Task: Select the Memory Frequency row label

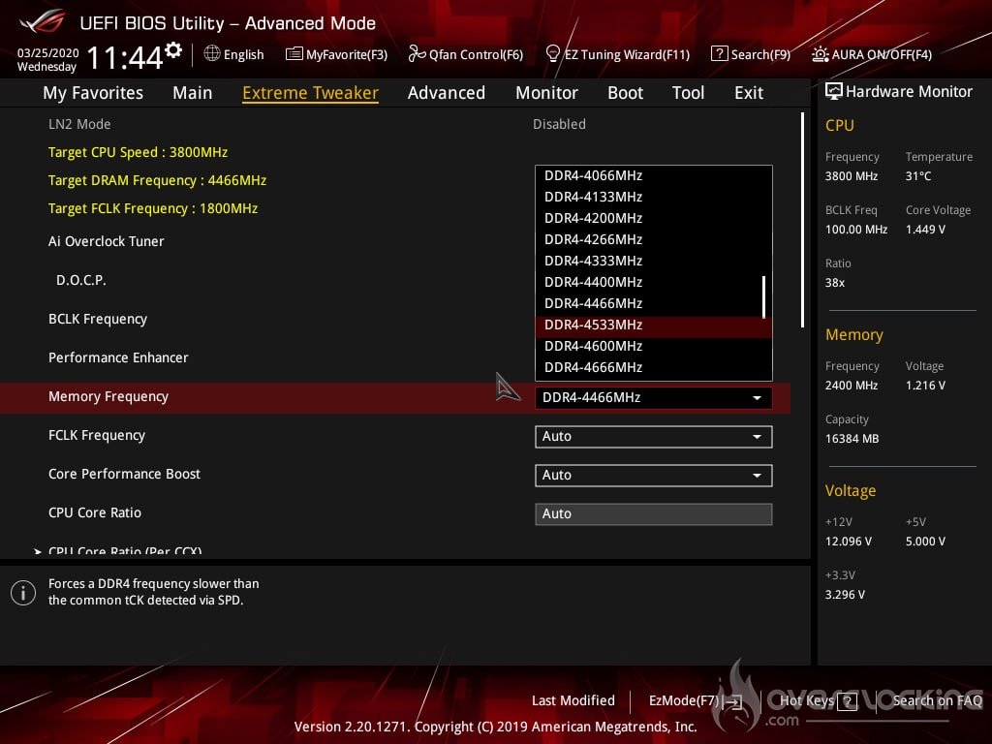Action: (108, 396)
